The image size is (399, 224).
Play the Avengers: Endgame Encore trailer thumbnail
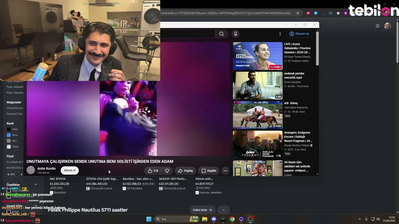pyautogui.click(x=258, y=145)
